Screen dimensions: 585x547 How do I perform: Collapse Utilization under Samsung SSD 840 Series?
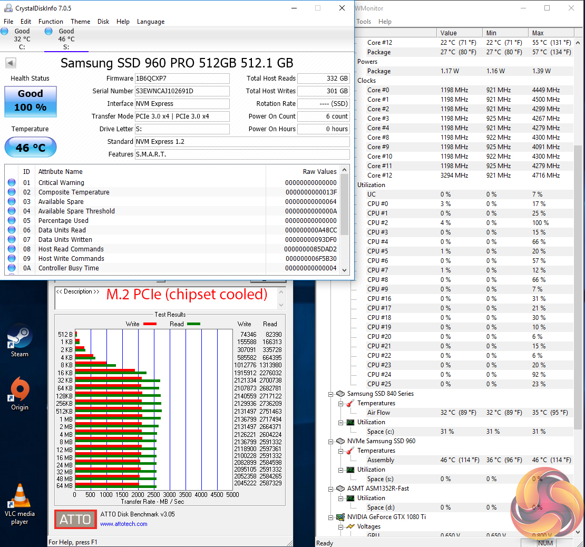pyautogui.click(x=340, y=423)
